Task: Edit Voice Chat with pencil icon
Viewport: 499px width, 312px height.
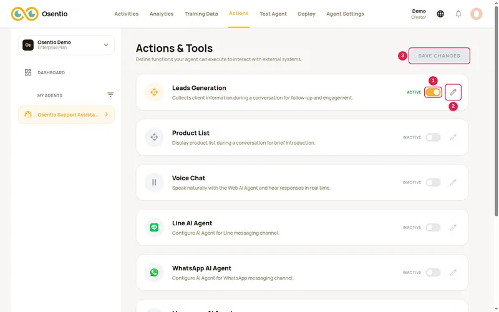Action: point(453,182)
